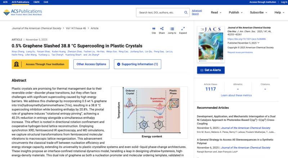288x158 pixels.
Task: Click the ACS Publications logo
Action: [x=23, y=13]
